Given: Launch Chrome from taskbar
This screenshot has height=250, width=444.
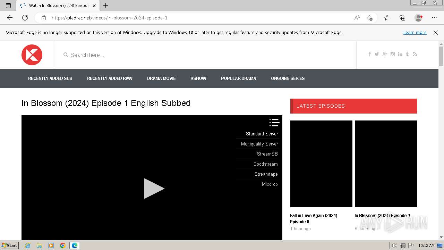Looking at the screenshot, I should click(63, 245).
